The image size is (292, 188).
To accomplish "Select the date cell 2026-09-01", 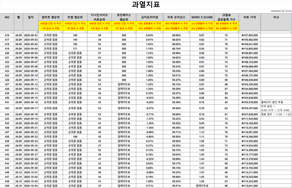I will pos(31,35).
